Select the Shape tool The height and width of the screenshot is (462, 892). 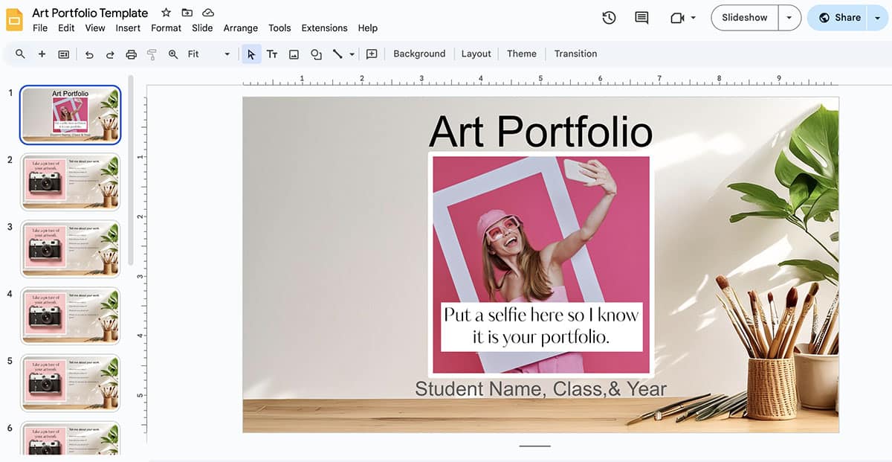pos(315,54)
